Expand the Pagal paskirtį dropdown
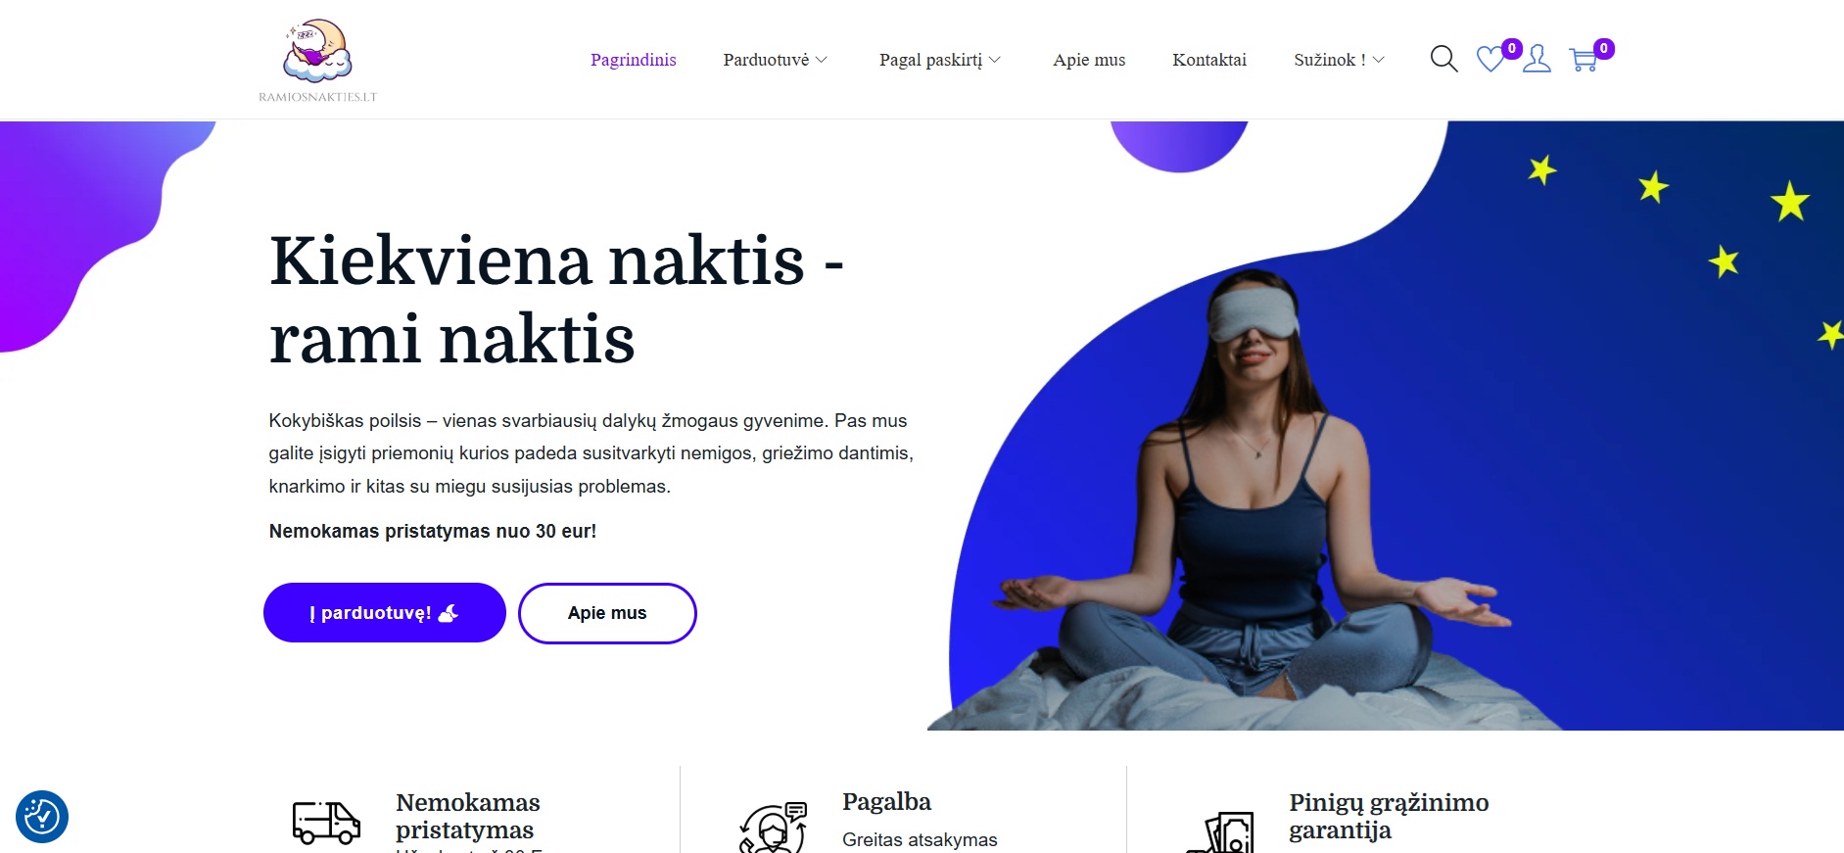The image size is (1844, 853). click(x=940, y=60)
